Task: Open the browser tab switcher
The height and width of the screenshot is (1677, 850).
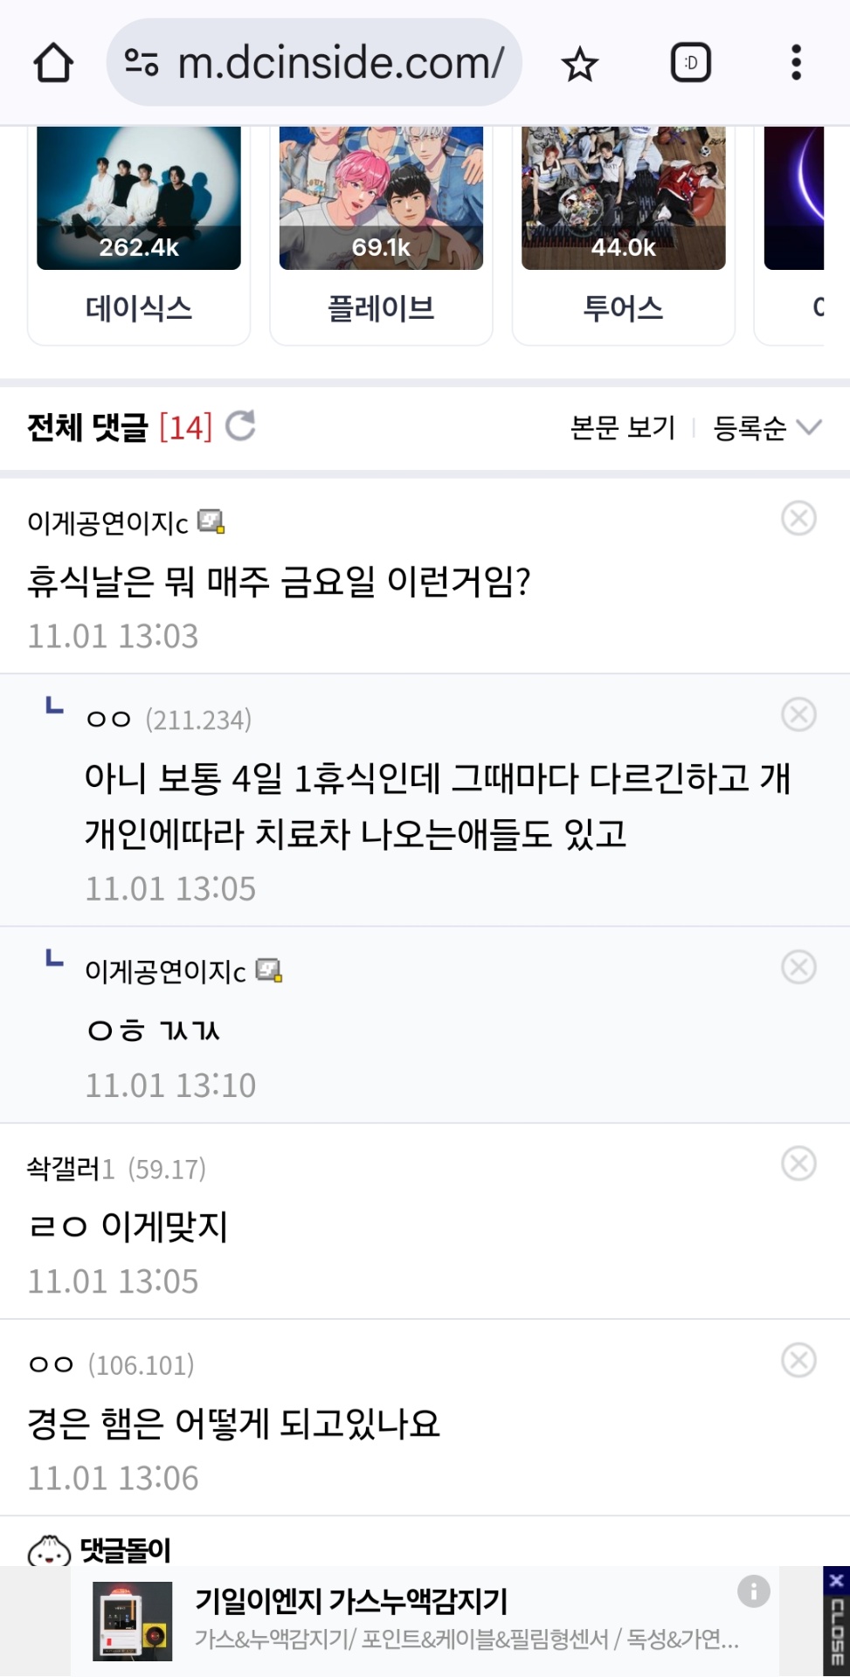Action: coord(690,63)
